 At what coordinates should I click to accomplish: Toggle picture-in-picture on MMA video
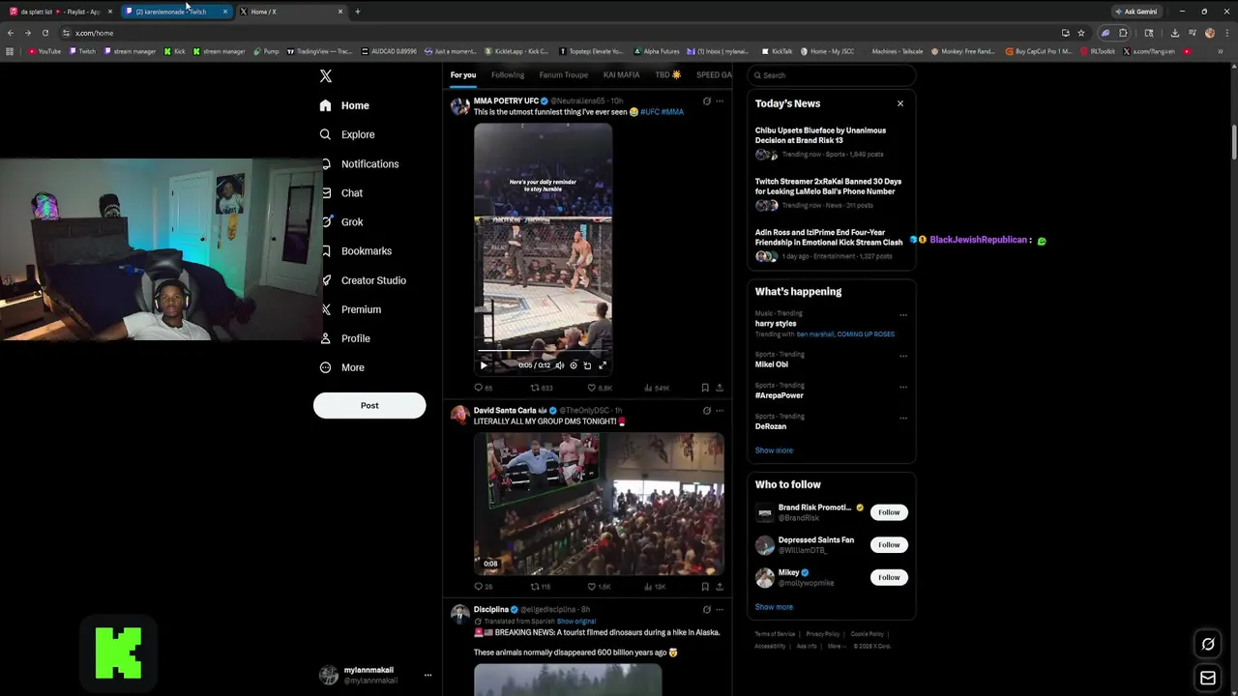pos(587,365)
